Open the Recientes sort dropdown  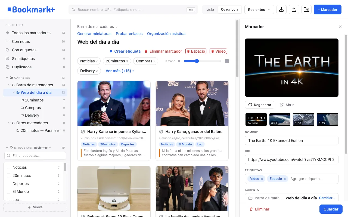(259, 9)
